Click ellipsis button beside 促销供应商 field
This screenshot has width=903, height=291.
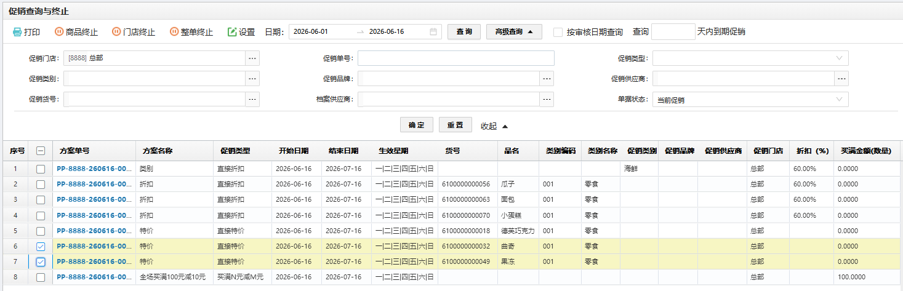(841, 79)
